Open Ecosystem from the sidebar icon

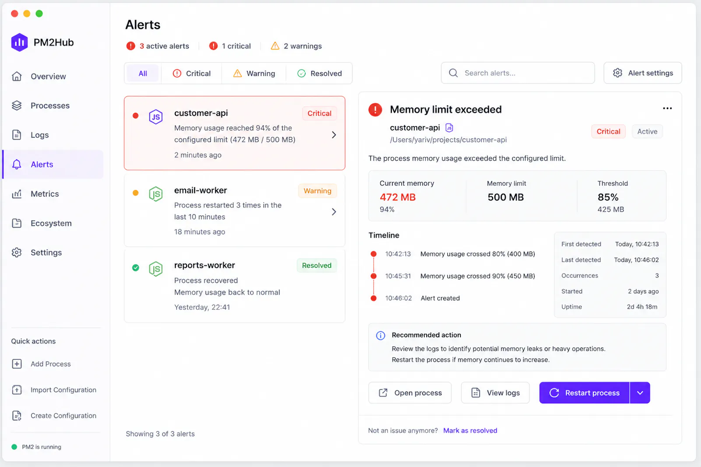[17, 223]
